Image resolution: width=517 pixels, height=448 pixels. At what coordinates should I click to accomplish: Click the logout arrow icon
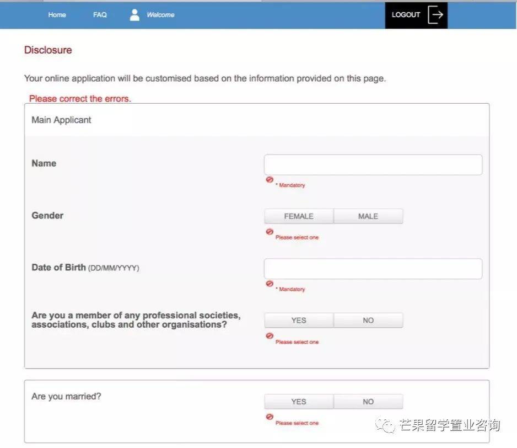[x=435, y=15]
